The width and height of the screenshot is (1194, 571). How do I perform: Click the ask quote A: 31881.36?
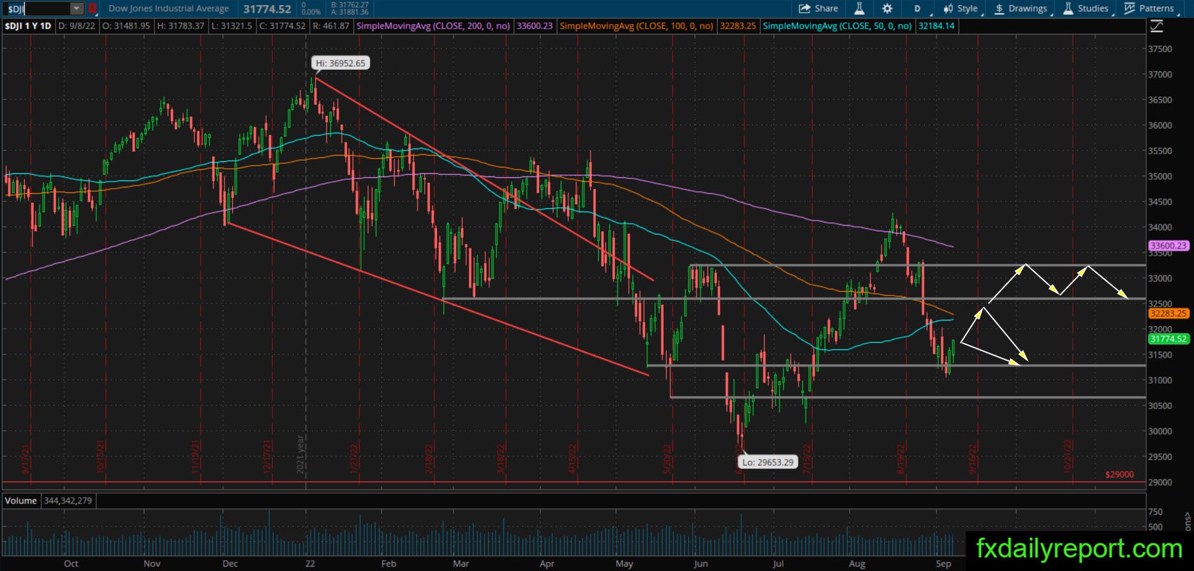(350, 12)
